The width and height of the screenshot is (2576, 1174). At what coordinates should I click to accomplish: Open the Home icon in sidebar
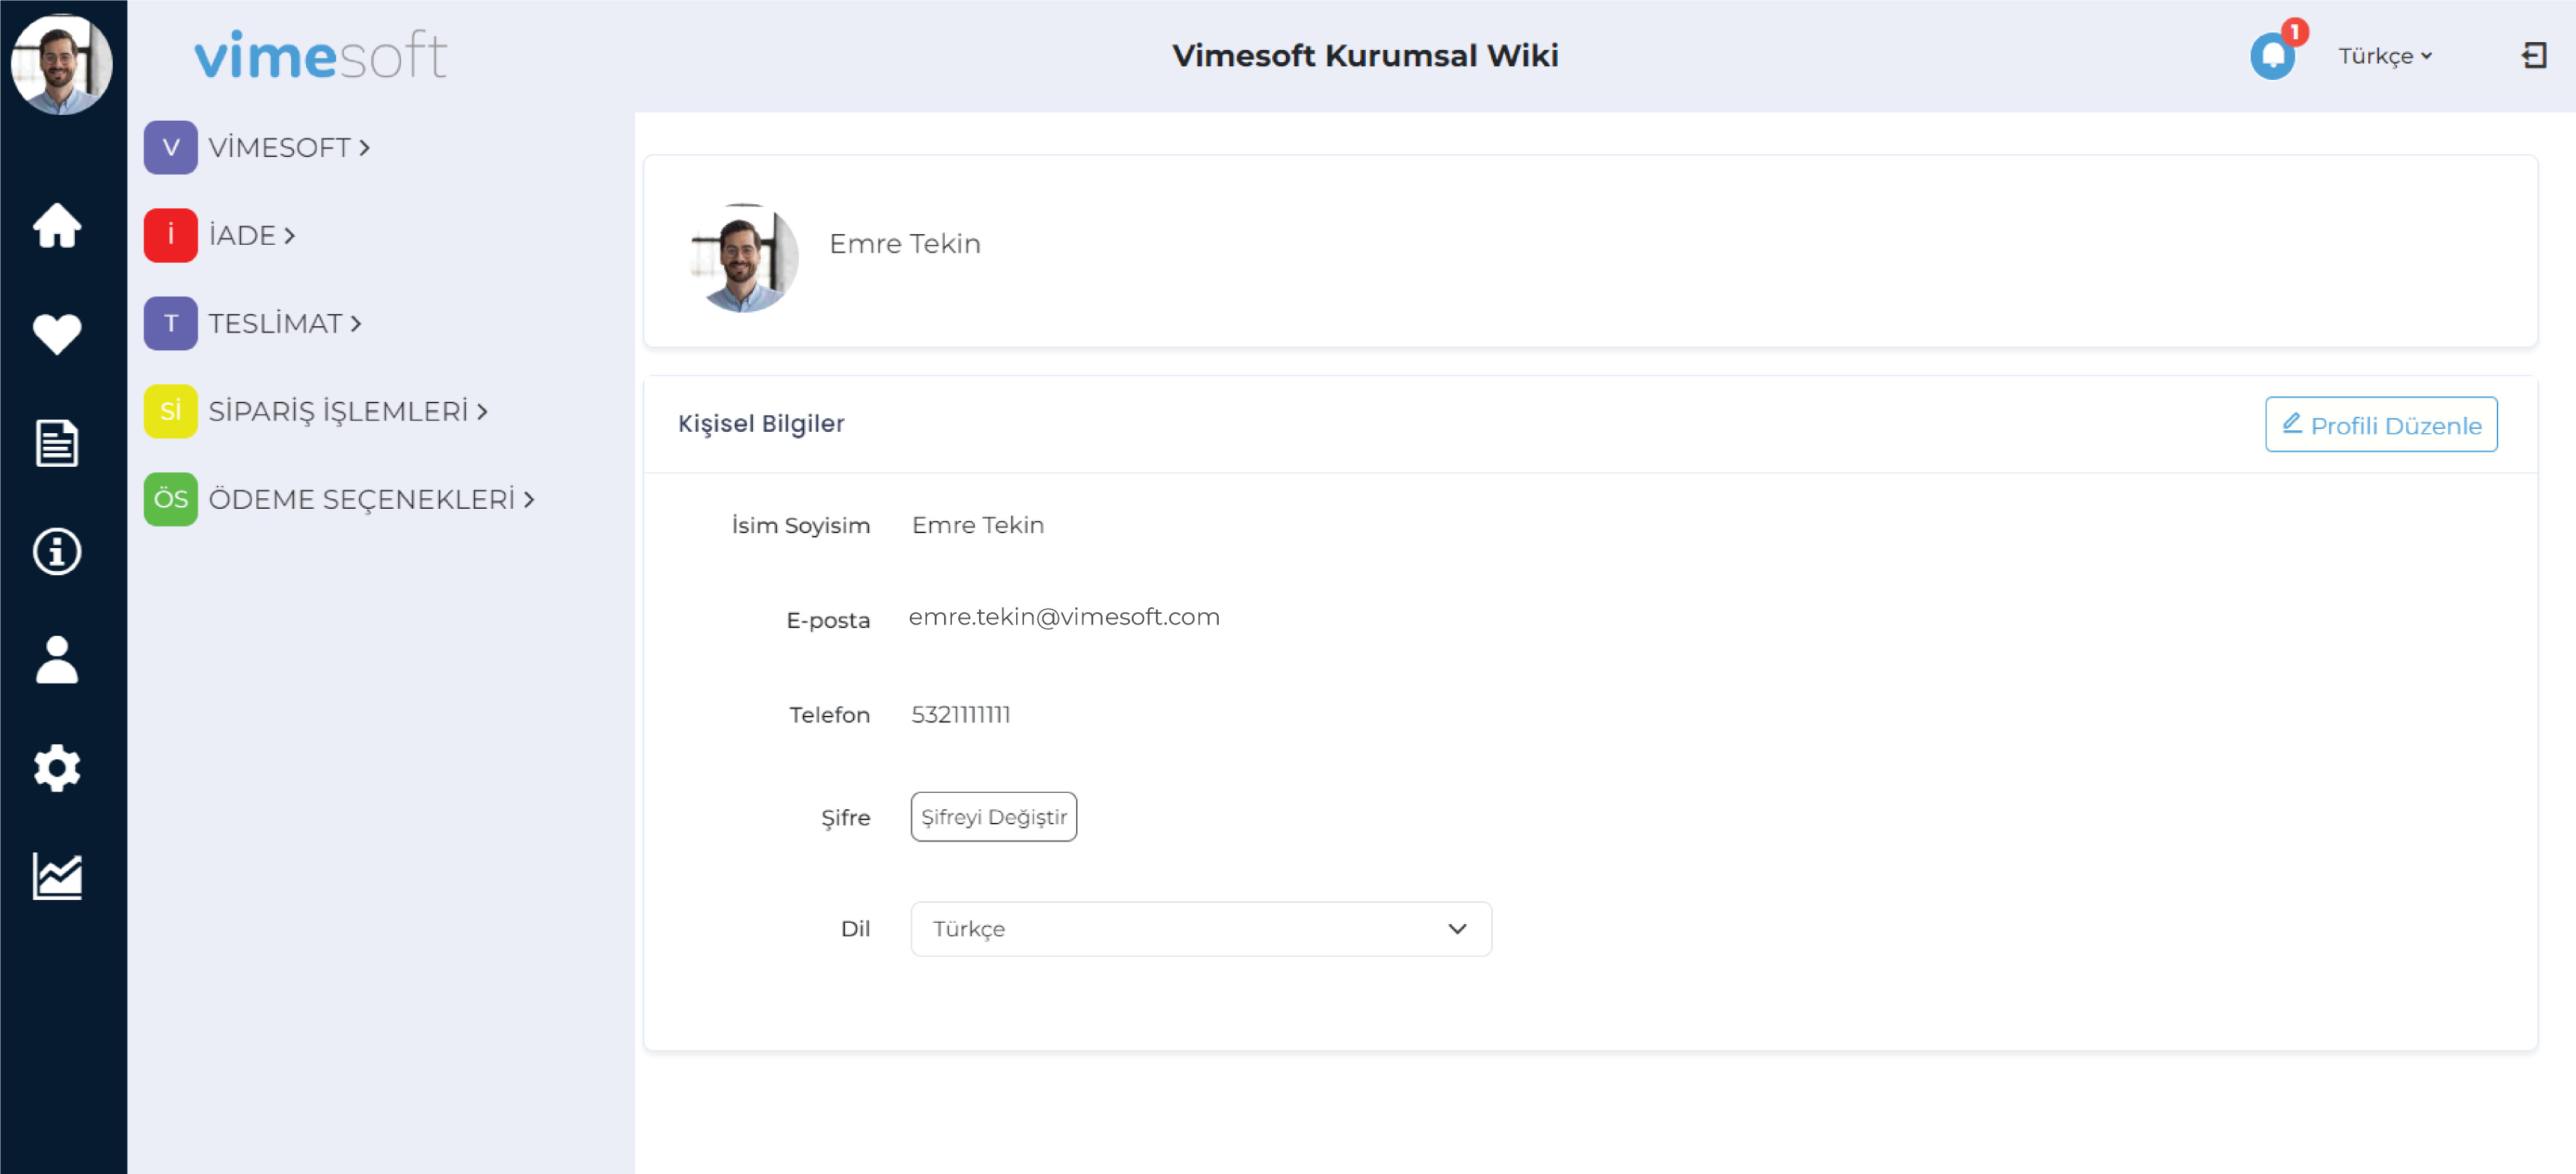(x=57, y=225)
